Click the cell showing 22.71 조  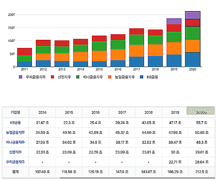175,162
